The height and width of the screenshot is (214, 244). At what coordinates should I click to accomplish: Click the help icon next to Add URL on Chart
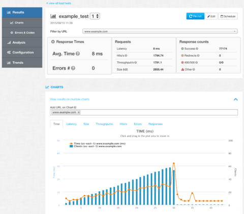(75, 107)
